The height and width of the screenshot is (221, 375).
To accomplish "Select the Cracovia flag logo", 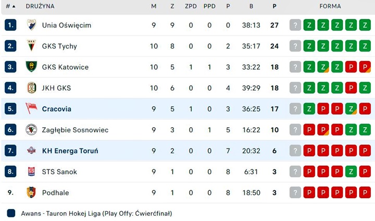I will (x=31, y=108).
